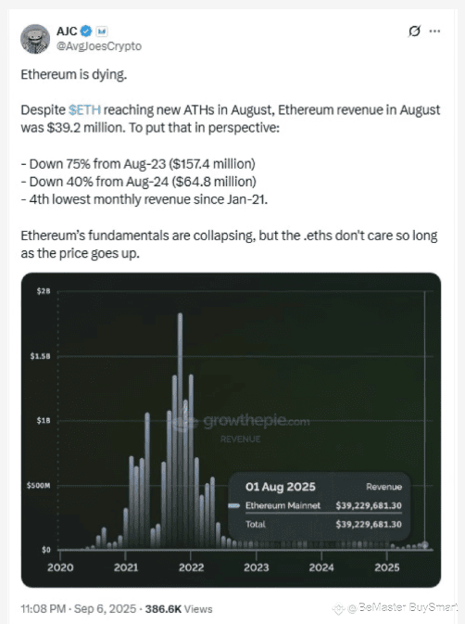The image size is (465, 624).
Task: Click the 2021 x-axis year label
Action: (126, 567)
